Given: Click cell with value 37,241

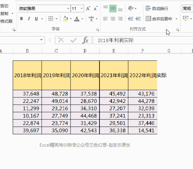Looking at the screenshot, I should (114, 116).
